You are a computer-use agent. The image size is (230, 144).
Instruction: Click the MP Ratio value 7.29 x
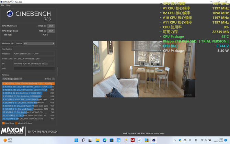[45, 35]
